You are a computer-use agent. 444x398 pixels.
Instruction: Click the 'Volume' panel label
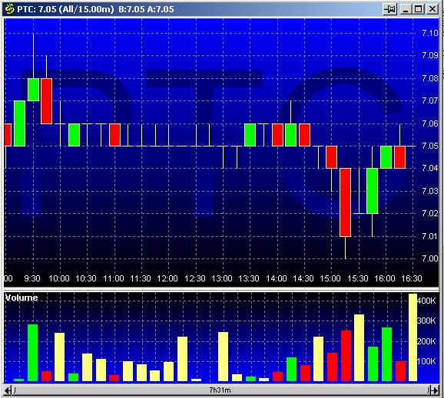point(22,298)
